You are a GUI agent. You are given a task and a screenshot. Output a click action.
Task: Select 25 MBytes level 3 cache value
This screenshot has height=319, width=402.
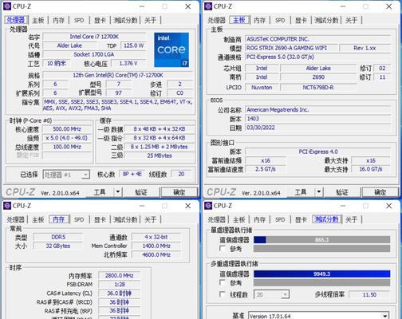pyautogui.click(x=160, y=156)
